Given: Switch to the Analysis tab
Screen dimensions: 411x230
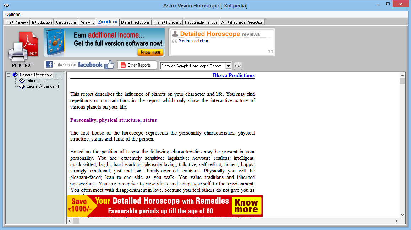Looking at the screenshot, I should 87,22.
